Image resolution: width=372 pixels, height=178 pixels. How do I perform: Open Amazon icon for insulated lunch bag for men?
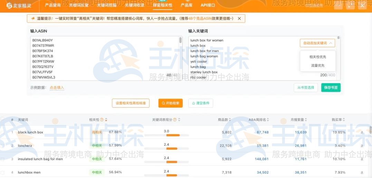pyautogui.click(x=362, y=159)
